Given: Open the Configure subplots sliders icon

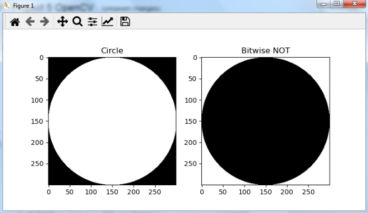Looking at the screenshot, I should (93, 22).
